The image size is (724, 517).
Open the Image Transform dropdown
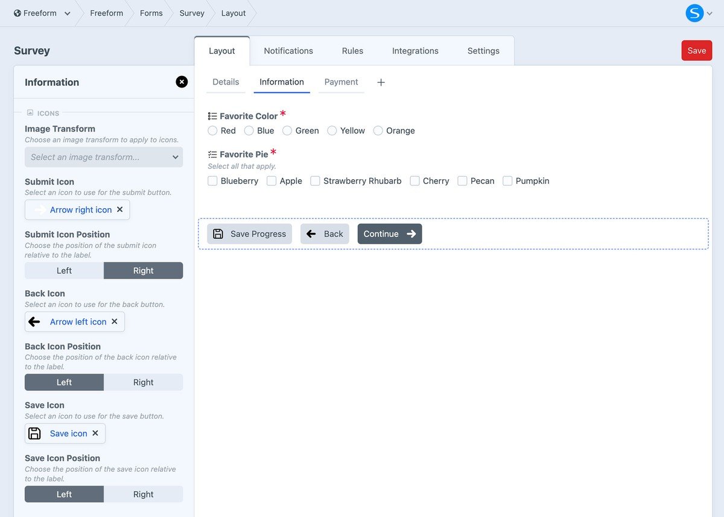(104, 157)
